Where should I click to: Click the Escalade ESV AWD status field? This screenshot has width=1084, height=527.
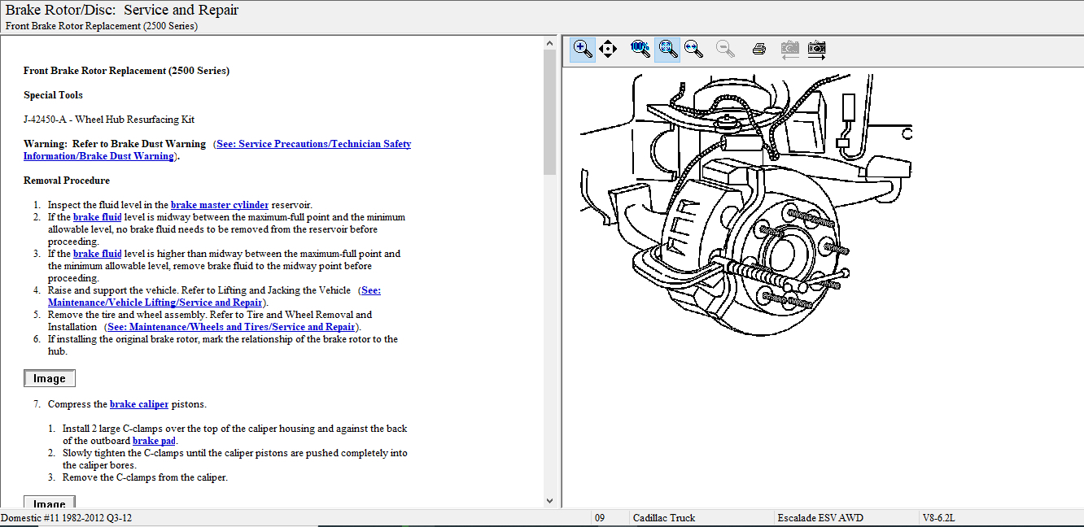pyautogui.click(x=820, y=518)
